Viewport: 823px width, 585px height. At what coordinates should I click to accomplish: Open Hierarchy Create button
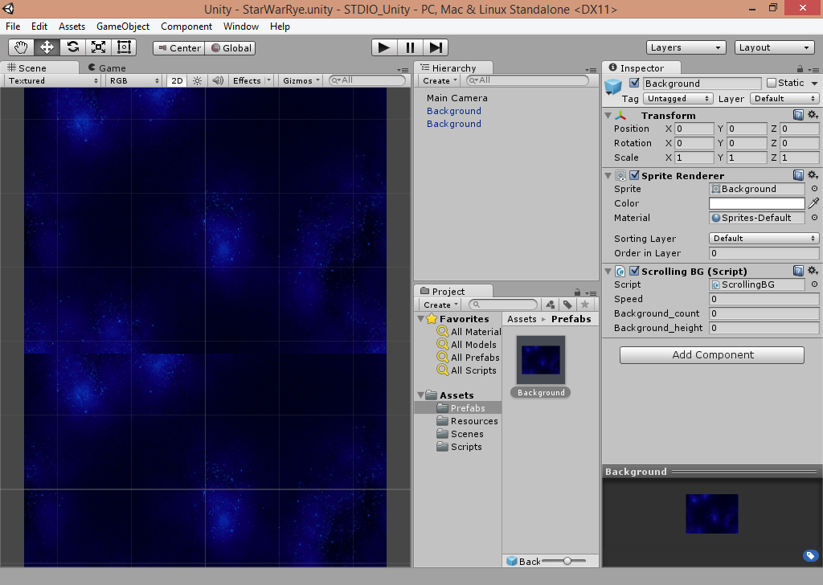440,81
